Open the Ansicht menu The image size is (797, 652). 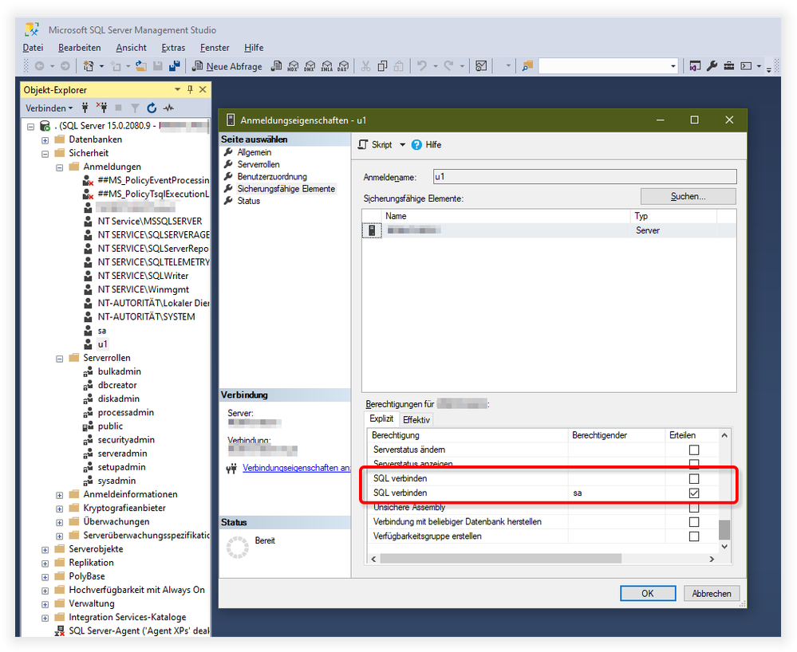(x=131, y=48)
